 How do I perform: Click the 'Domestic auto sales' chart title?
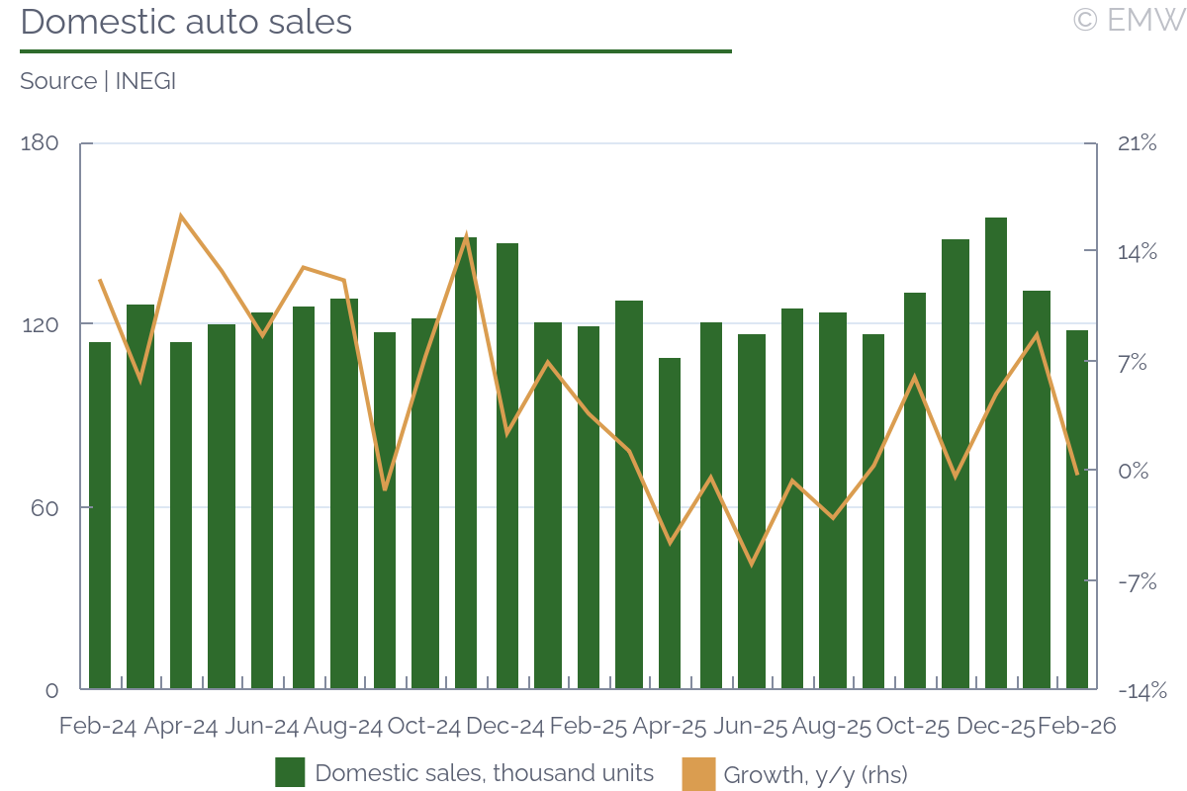pyautogui.click(x=186, y=22)
